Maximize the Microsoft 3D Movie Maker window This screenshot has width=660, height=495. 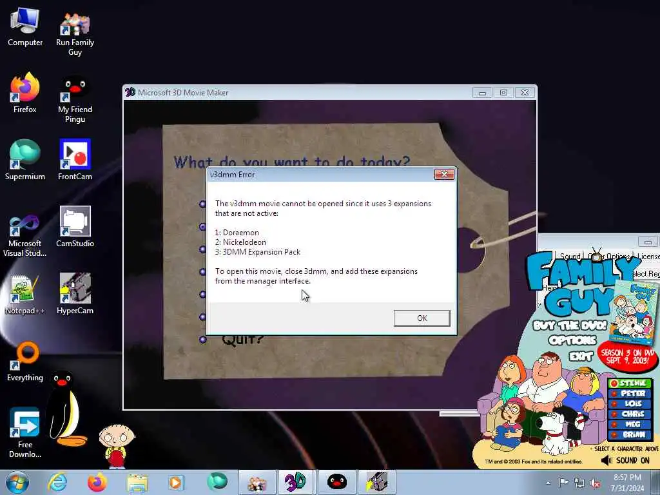pos(503,93)
